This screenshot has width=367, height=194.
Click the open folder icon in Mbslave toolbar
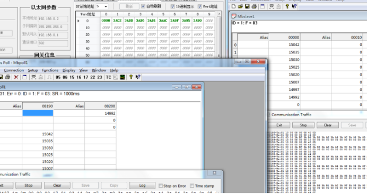tap(240, 6)
